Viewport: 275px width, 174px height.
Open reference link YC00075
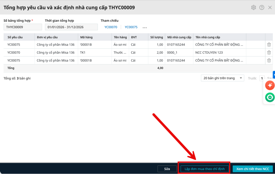click(131, 27)
